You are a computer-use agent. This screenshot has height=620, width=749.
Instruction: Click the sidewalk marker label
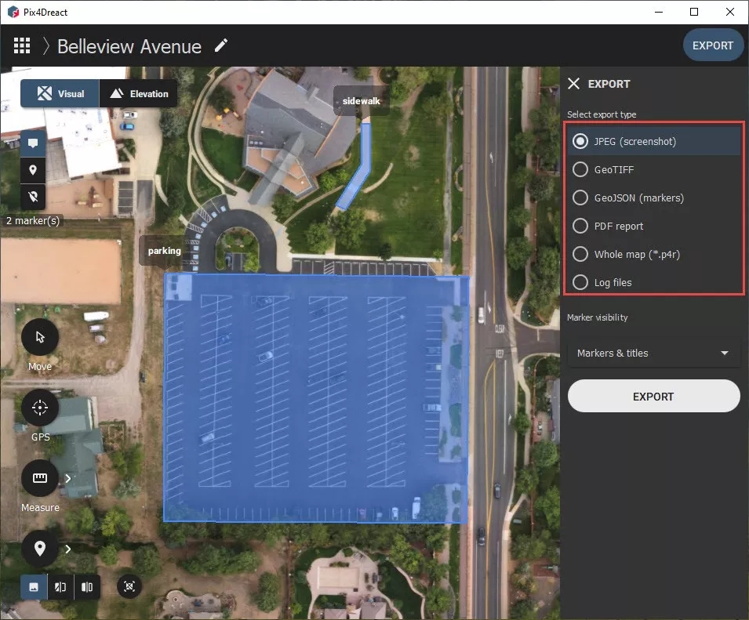point(361,100)
